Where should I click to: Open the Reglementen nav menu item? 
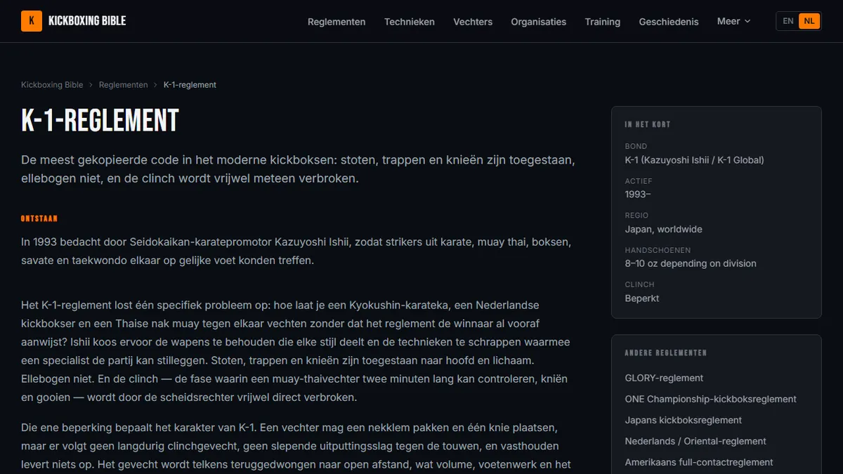[336, 22]
